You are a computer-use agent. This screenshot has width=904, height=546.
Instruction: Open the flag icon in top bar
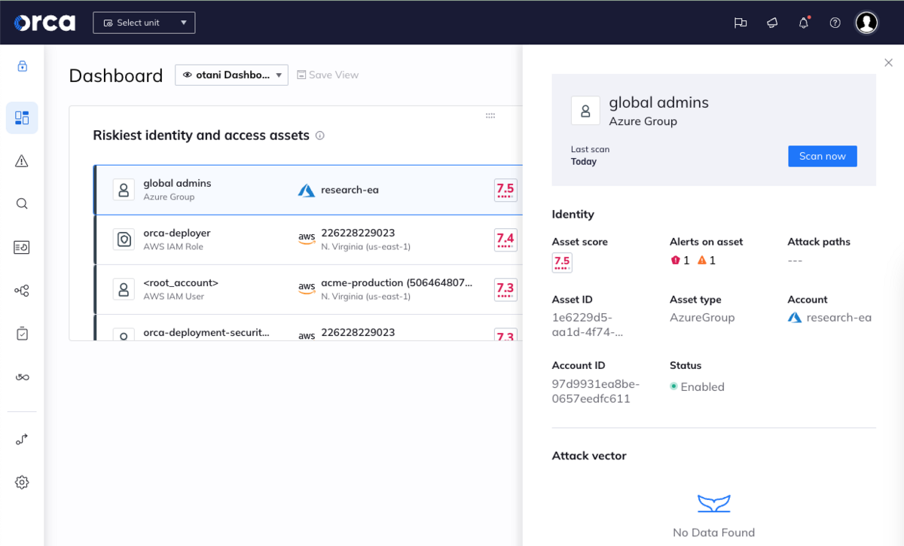(x=741, y=23)
